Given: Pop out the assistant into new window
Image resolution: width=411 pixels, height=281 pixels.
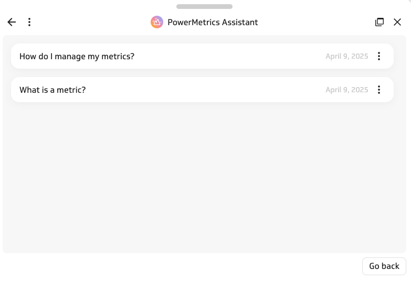Looking at the screenshot, I should [380, 22].
